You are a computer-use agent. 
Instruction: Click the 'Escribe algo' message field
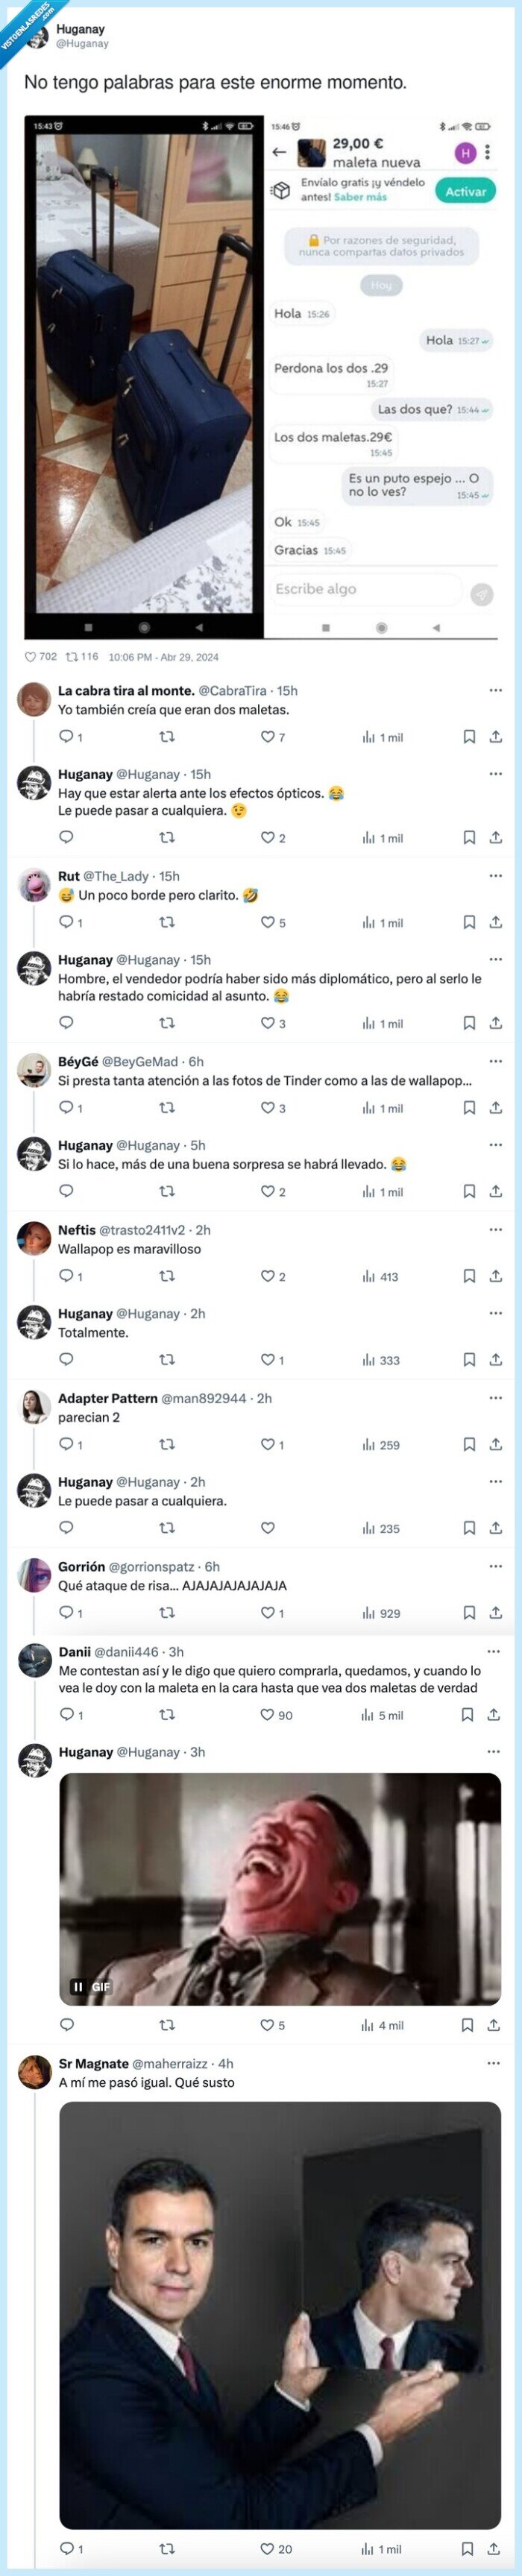(x=365, y=589)
